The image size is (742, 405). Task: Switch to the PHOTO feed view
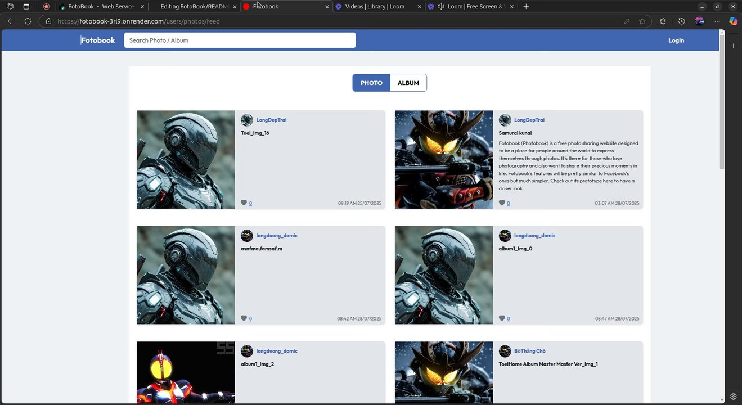[x=371, y=83]
